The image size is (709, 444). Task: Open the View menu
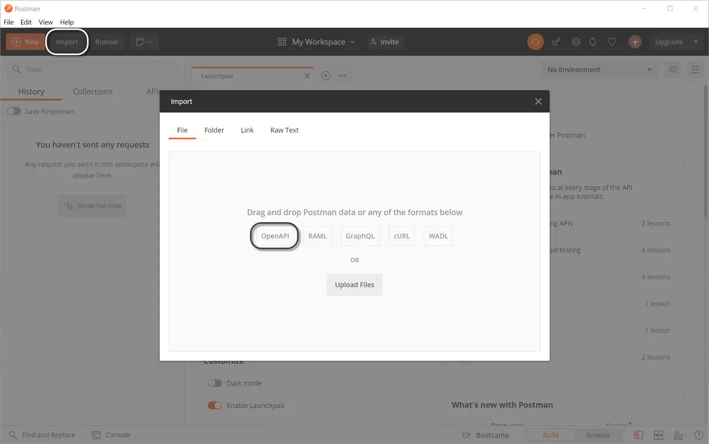coord(46,22)
